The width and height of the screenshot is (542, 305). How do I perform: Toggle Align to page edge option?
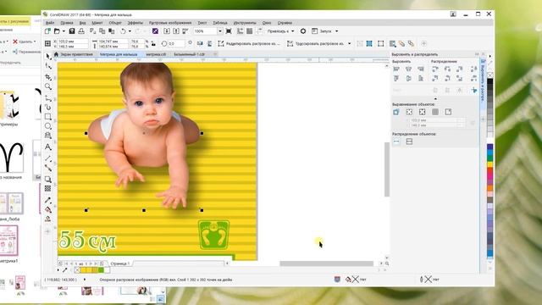tap(409, 112)
